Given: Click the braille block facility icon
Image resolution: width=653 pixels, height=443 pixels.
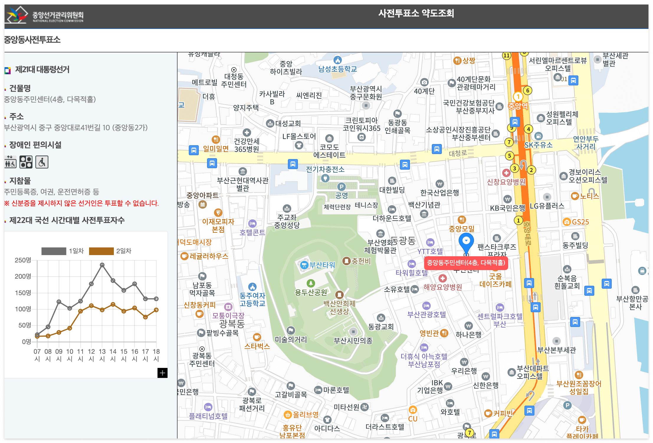Looking at the screenshot, I should coord(26,162).
